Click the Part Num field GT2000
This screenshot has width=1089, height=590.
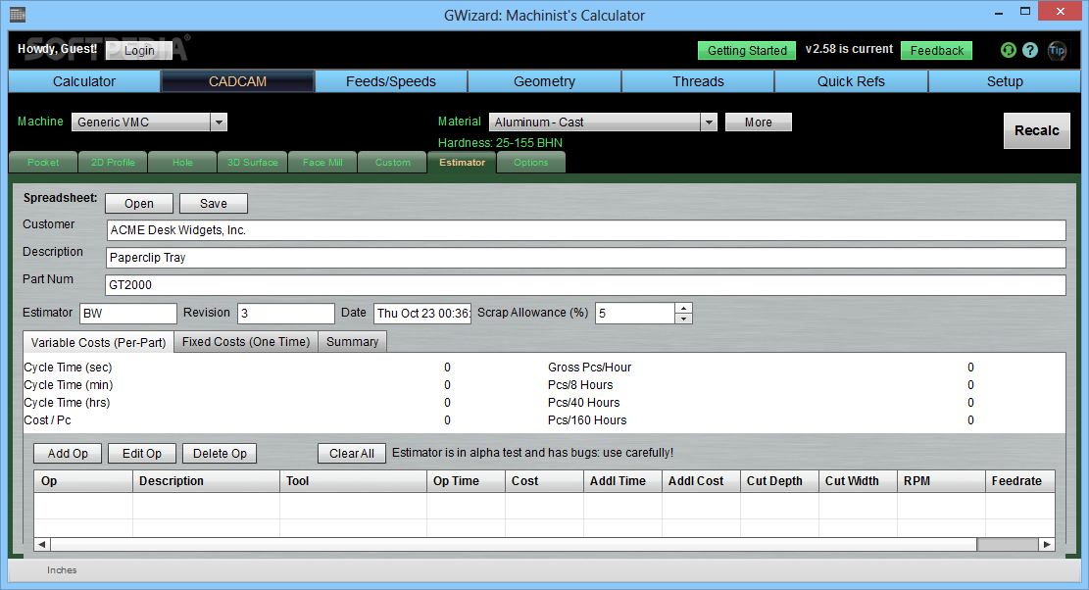click(x=586, y=285)
